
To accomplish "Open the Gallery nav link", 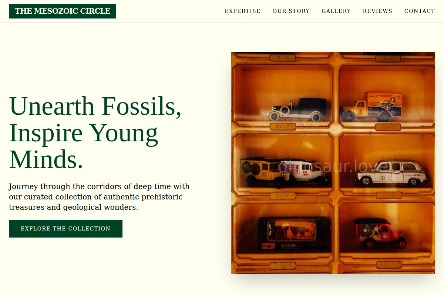I will 336,11.
